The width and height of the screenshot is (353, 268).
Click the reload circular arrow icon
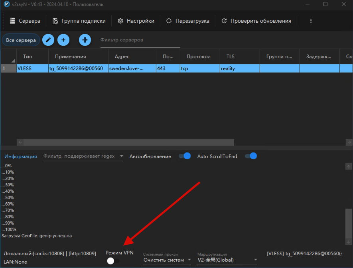tap(169, 21)
